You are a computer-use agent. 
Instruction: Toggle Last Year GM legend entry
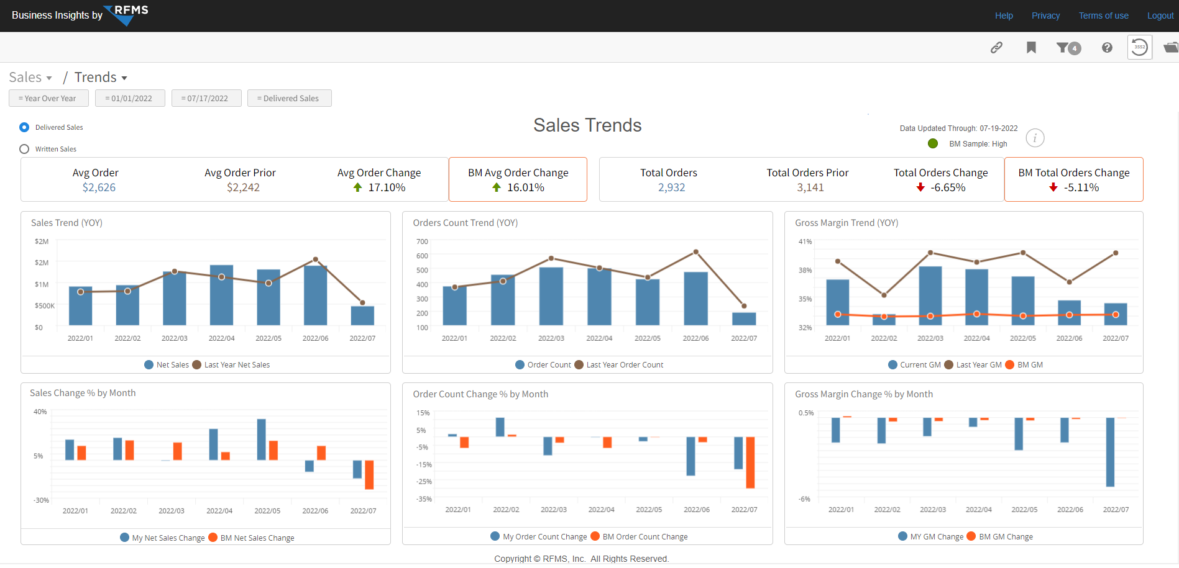(x=973, y=365)
